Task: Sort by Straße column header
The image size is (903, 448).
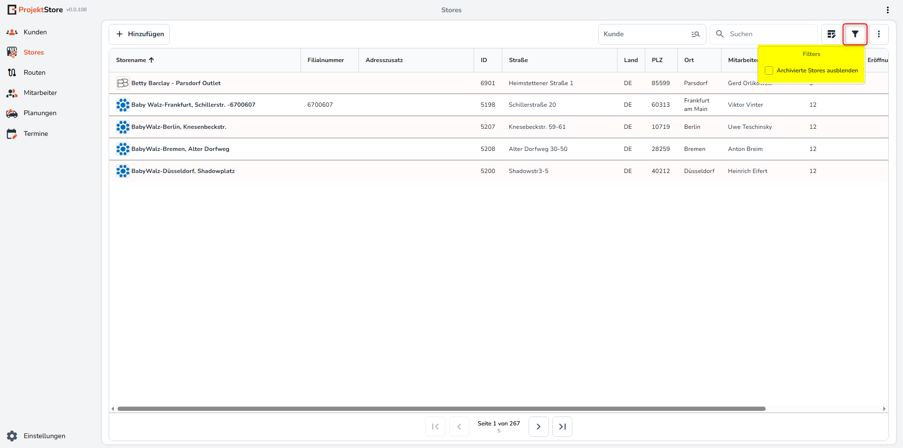Action: pyautogui.click(x=518, y=60)
